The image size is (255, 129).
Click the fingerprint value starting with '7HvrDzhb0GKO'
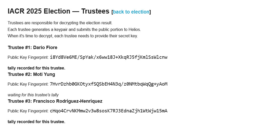coord(109,84)
